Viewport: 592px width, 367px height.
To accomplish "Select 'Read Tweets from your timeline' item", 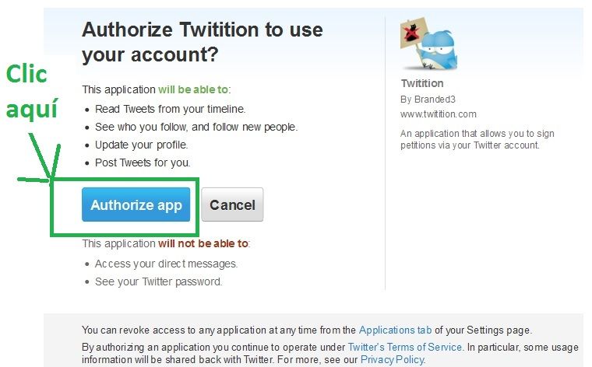I will coord(170,109).
